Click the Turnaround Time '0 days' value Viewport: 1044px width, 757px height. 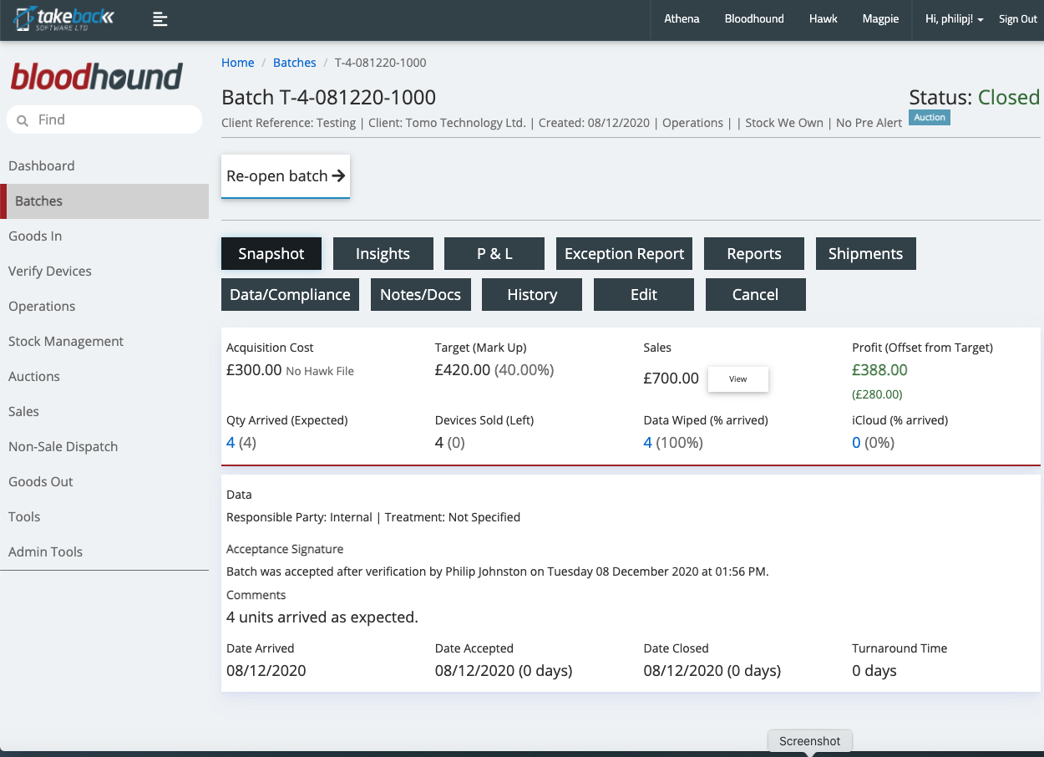click(x=874, y=671)
